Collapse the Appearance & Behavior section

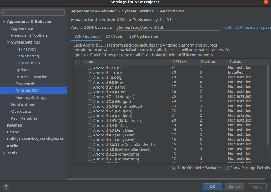4,21
